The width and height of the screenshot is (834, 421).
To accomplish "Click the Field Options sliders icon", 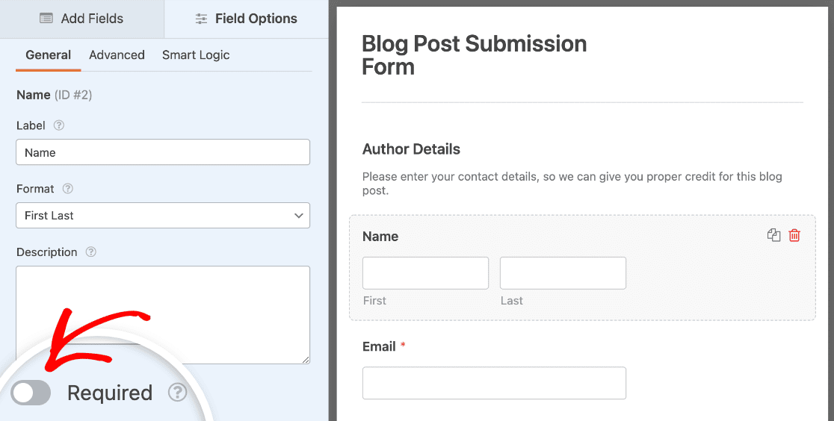I will (x=201, y=19).
